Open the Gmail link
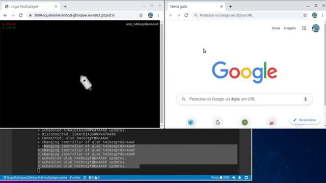Screen dimensions: 326x183 click(x=276, y=28)
